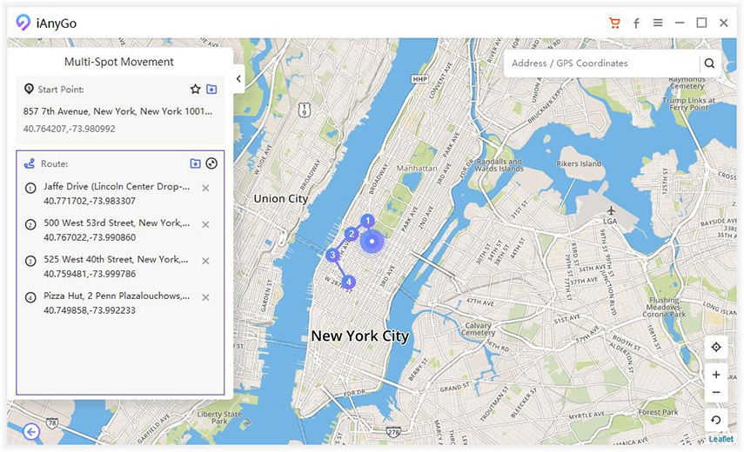Click the circular route history icon

(x=211, y=163)
